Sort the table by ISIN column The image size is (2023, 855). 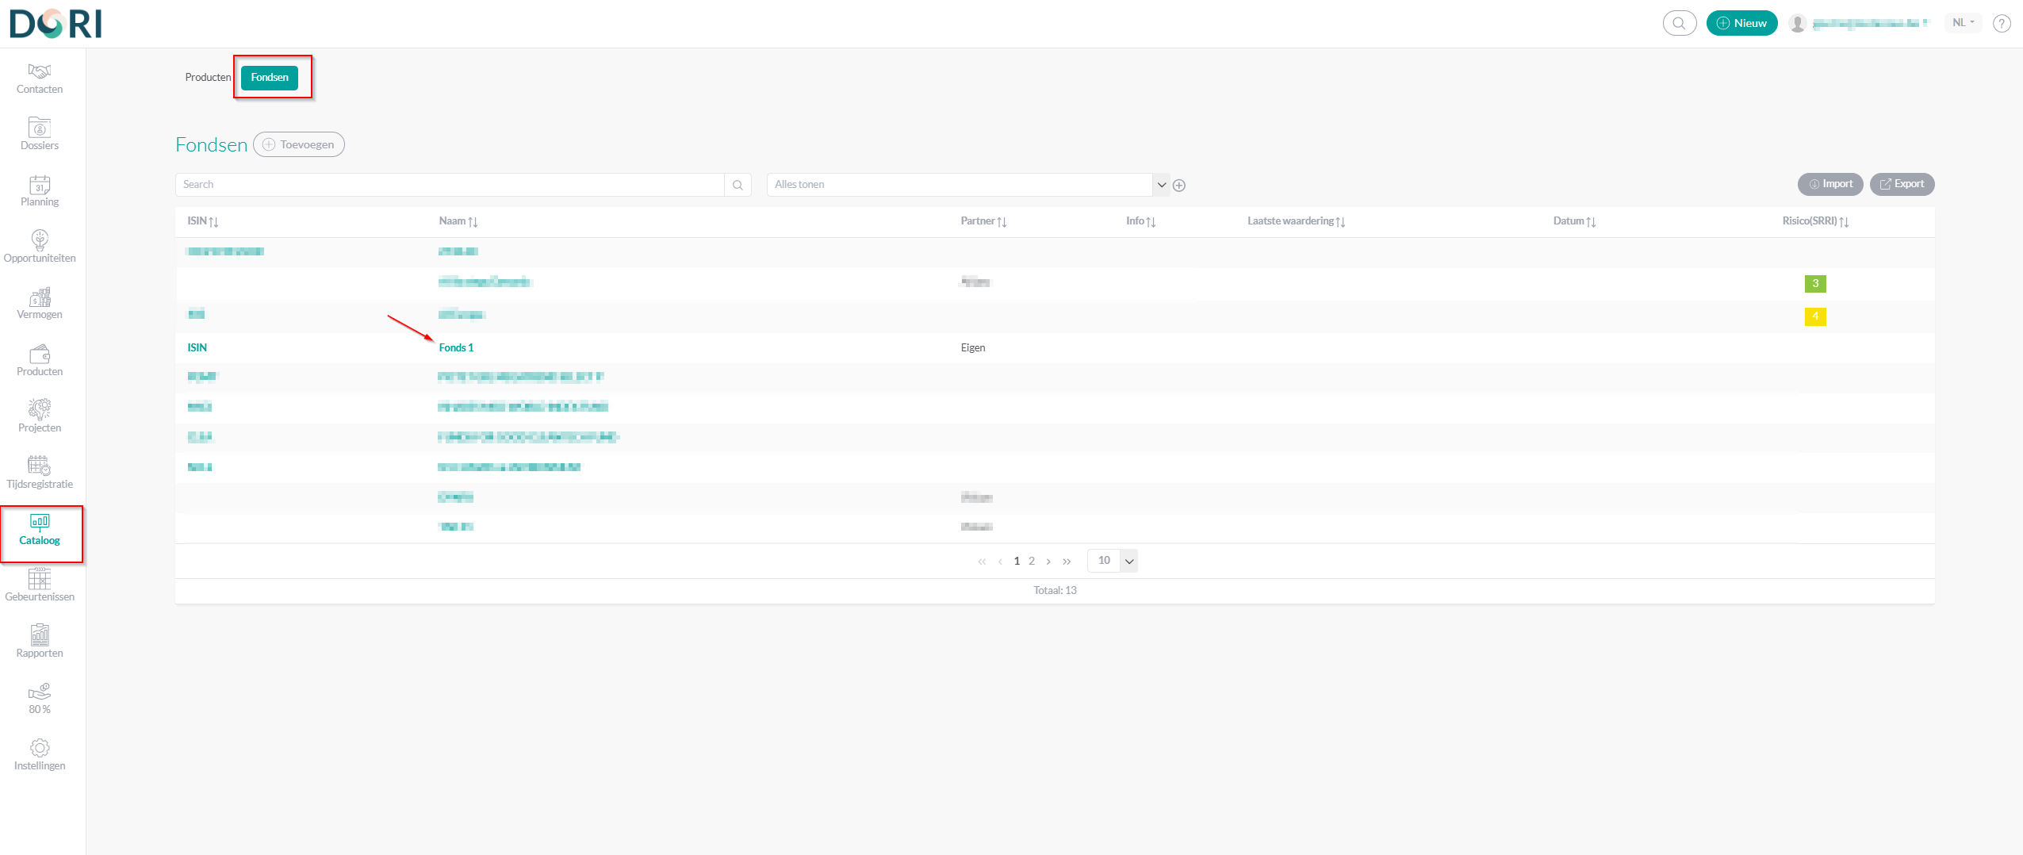click(x=203, y=221)
